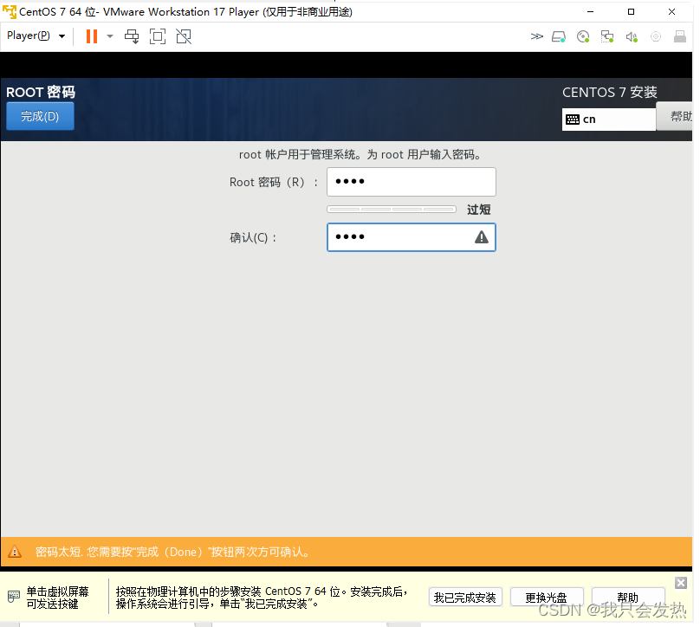Open the Player(P) menu
The height and width of the screenshot is (627, 700).
pos(36,36)
